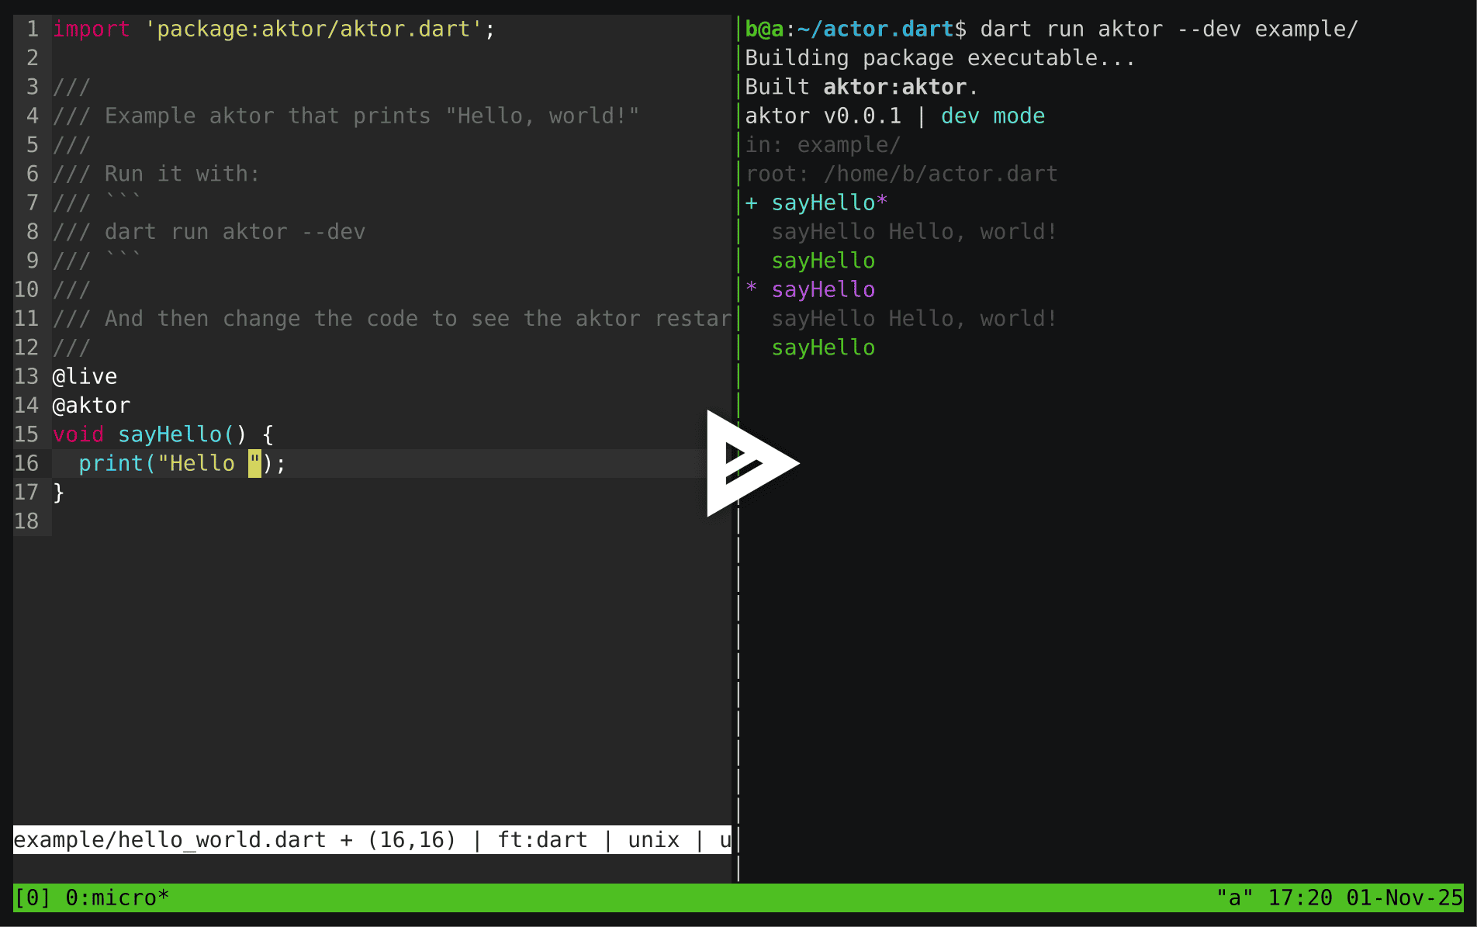This screenshot has height=927, width=1477.
Task: Place cursor in the "Hello string literal
Action: [x=202, y=464]
